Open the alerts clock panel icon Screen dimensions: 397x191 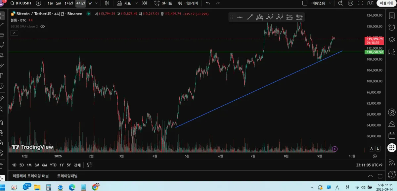click(392, 27)
